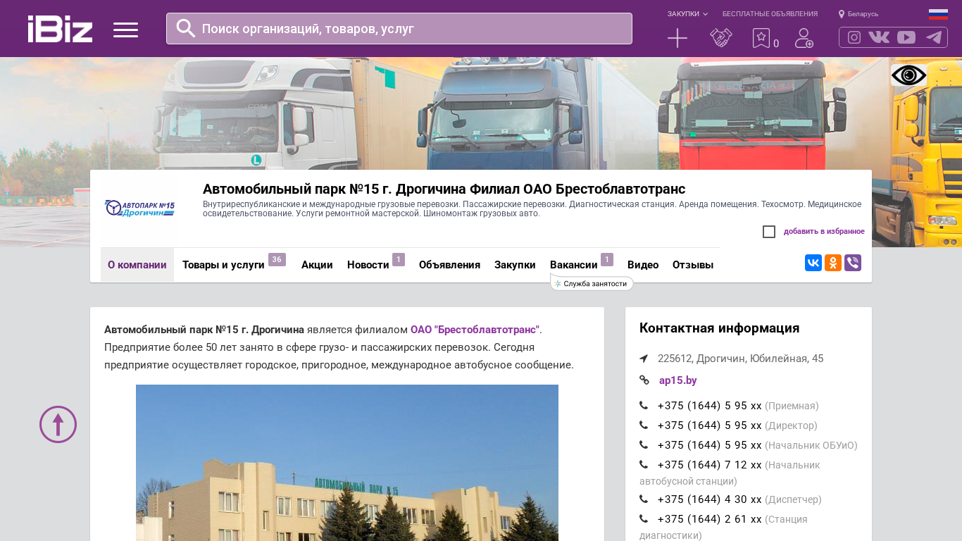Visit the ap15.by website link
962x541 pixels.
tap(678, 380)
